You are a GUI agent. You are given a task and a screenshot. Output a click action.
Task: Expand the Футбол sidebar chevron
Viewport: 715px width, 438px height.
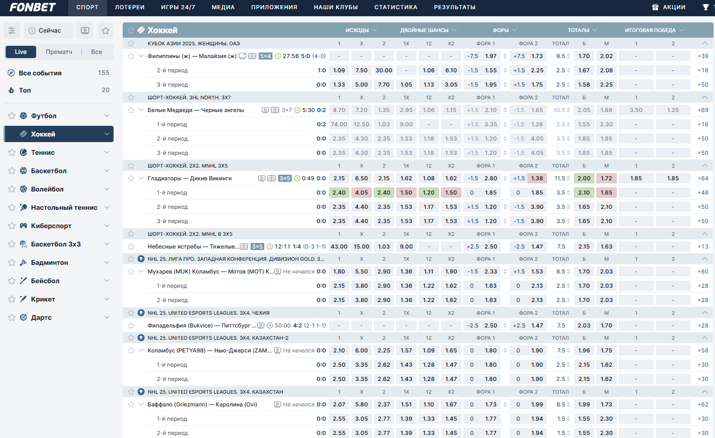pyautogui.click(x=107, y=116)
